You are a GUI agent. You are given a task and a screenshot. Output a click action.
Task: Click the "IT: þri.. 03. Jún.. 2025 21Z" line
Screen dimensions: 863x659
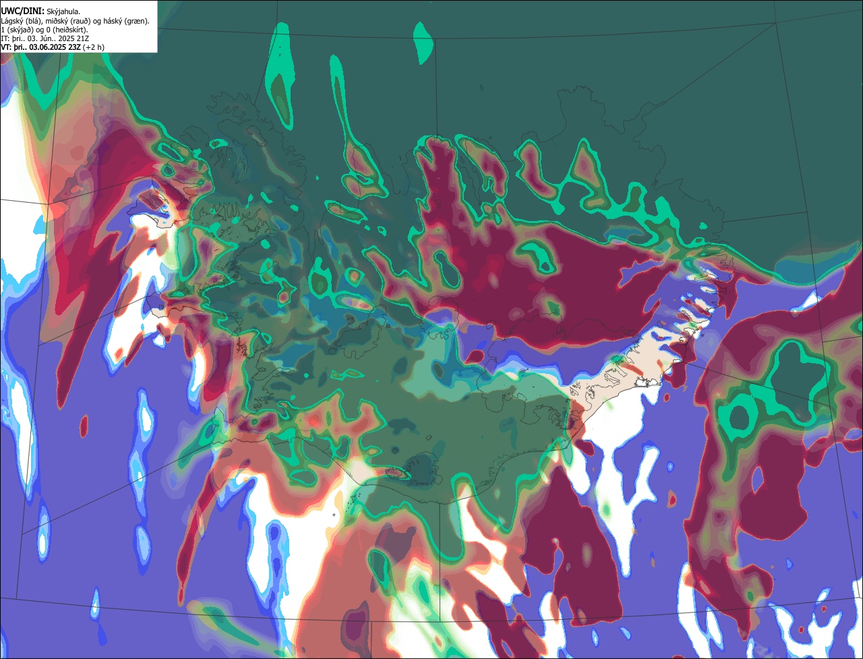point(43,38)
